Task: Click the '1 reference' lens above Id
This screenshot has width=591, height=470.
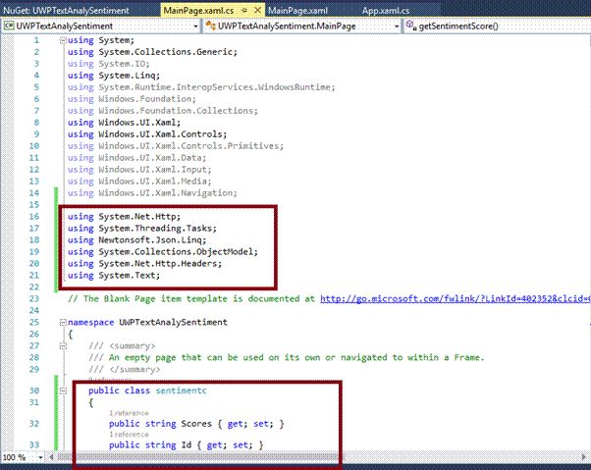Action: pyautogui.click(x=129, y=435)
